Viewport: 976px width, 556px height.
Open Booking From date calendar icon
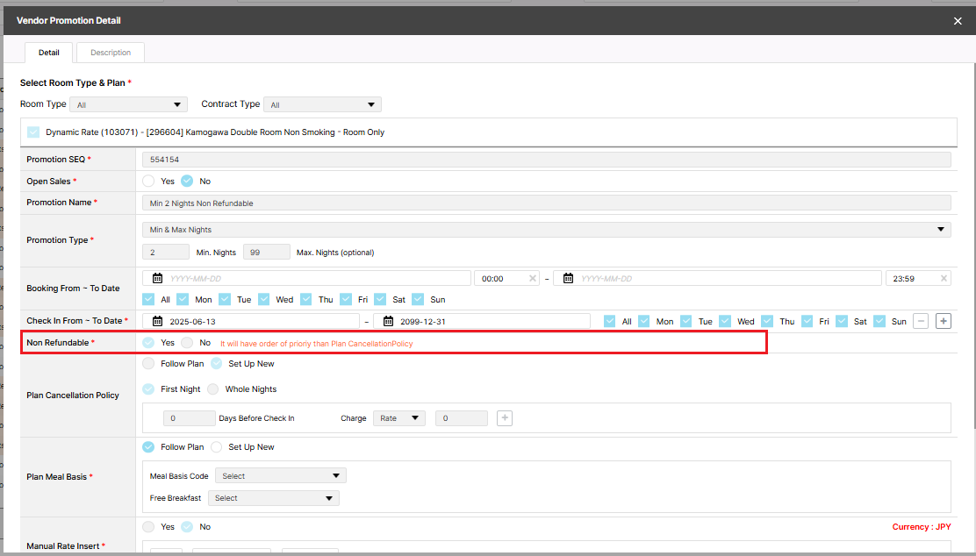tap(158, 278)
